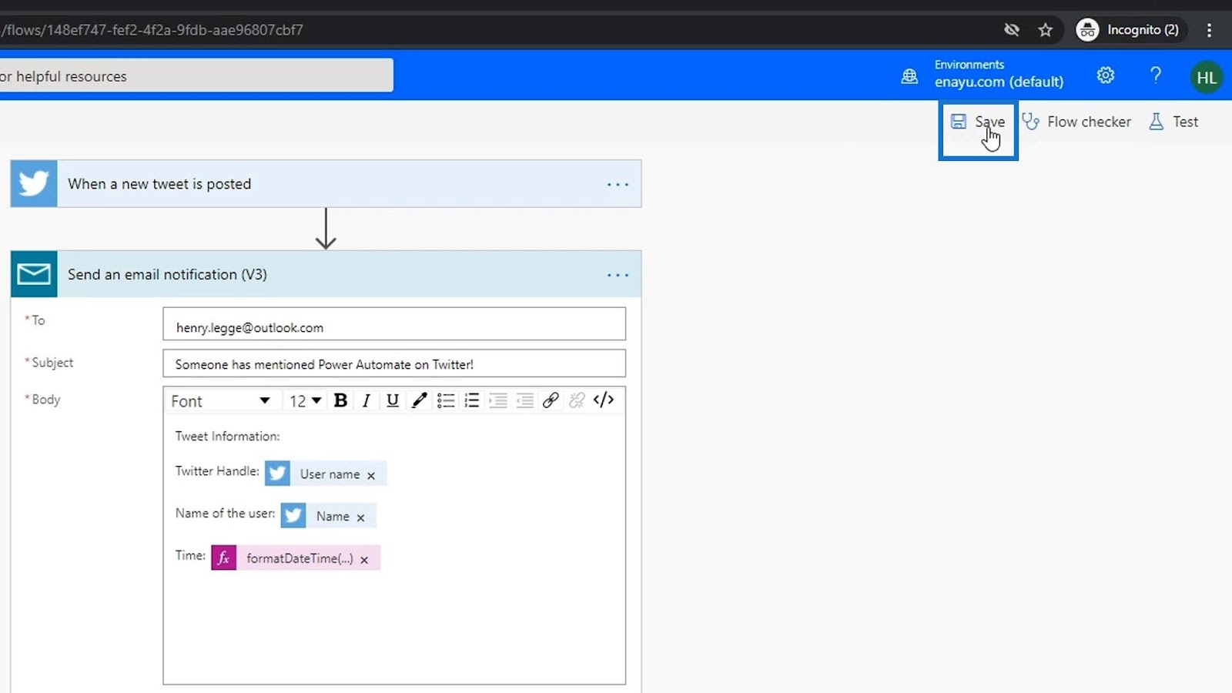Click the helpful resources search box
The height and width of the screenshot is (693, 1232).
[196, 75]
